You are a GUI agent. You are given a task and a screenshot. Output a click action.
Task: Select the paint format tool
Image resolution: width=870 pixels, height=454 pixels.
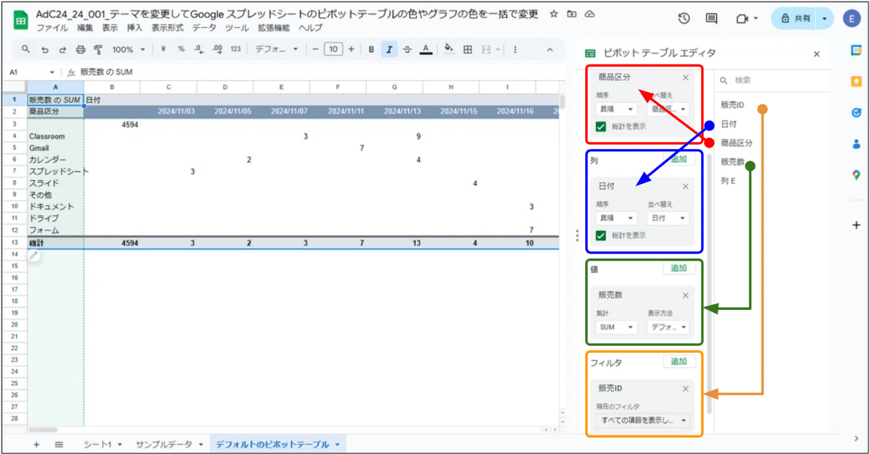click(x=99, y=49)
